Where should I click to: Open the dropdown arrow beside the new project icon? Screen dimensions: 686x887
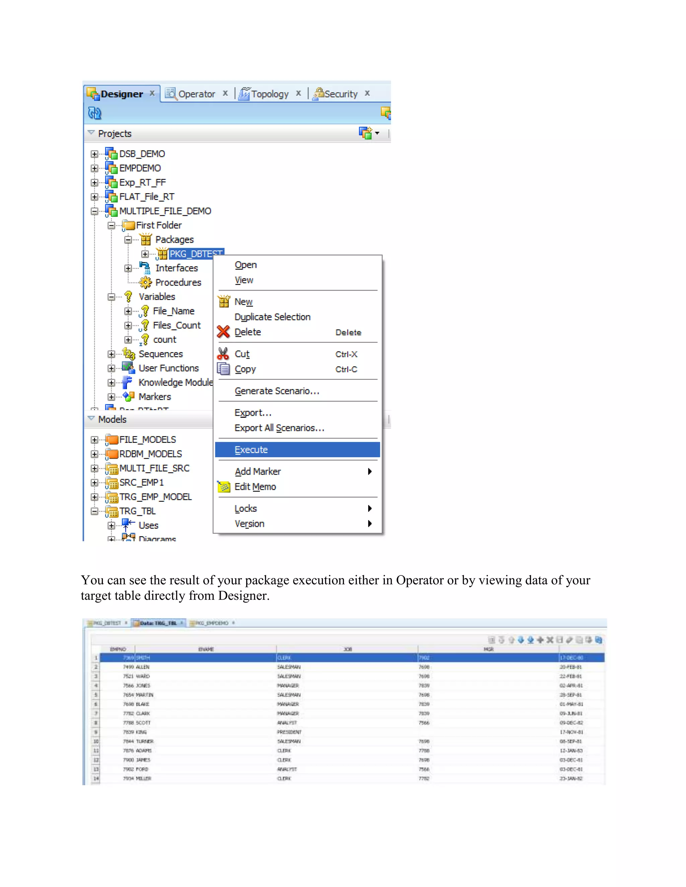(377, 133)
